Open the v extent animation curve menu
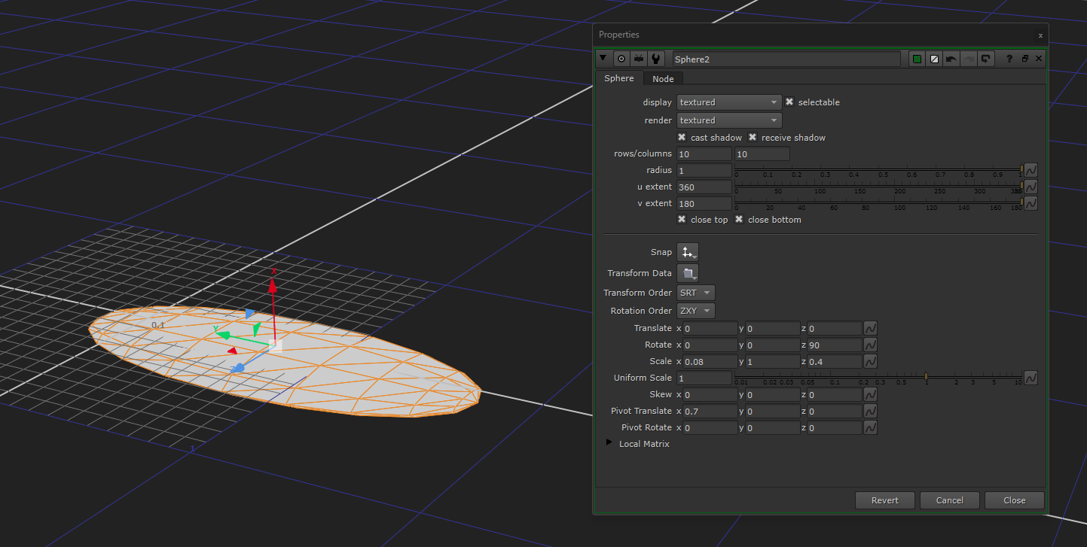The image size is (1087, 547). (1031, 203)
